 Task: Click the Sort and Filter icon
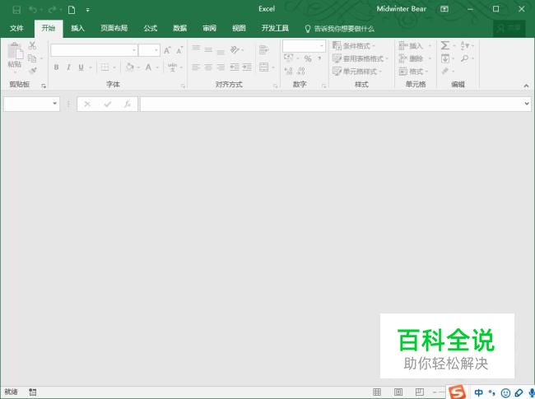pos(465,45)
